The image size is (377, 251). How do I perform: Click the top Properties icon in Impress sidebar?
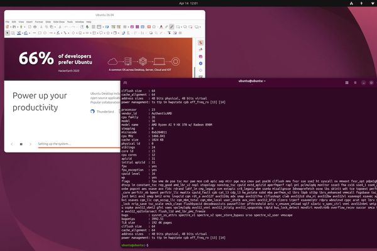pos(201,43)
